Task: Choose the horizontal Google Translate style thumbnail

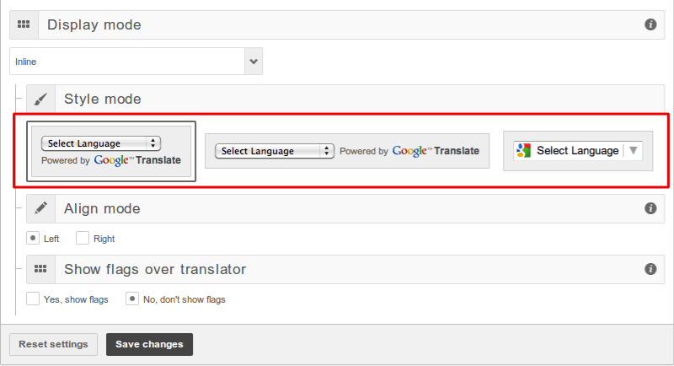Action: pyautogui.click(x=347, y=151)
